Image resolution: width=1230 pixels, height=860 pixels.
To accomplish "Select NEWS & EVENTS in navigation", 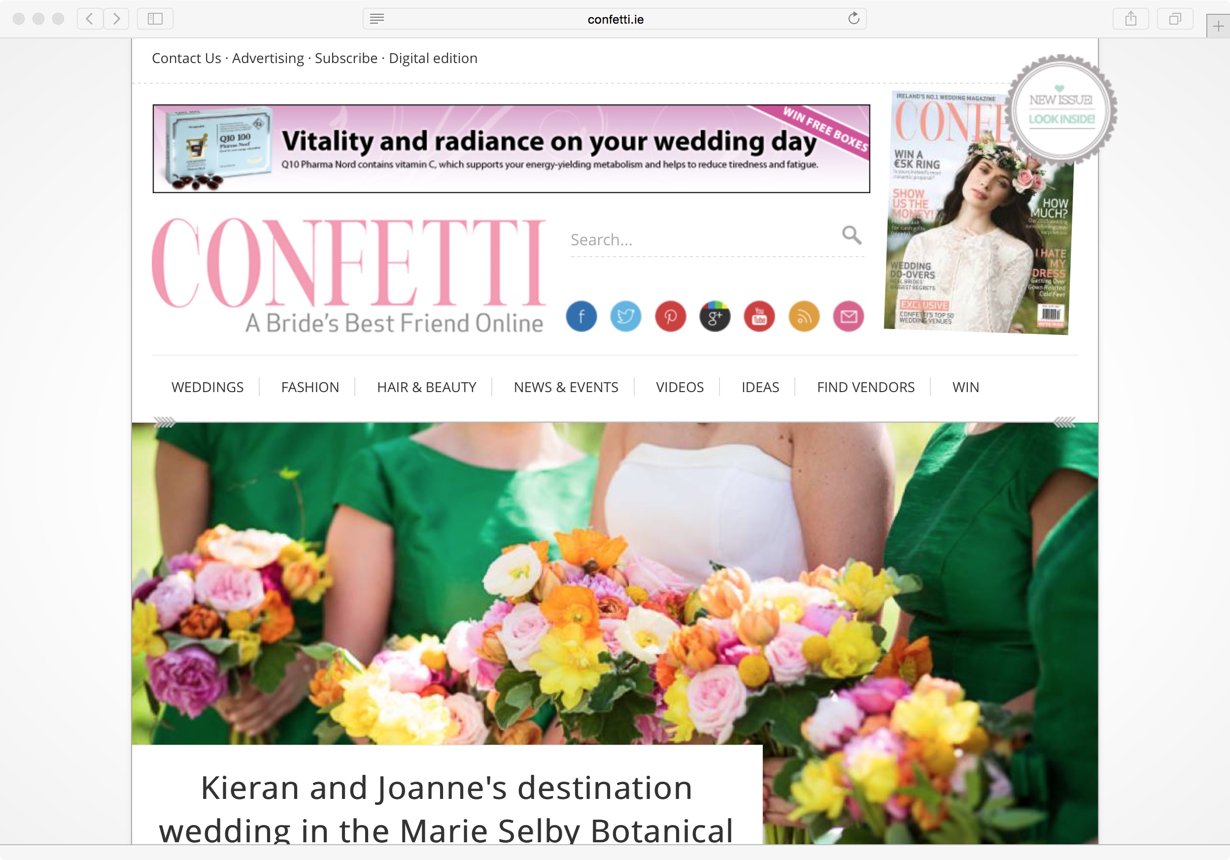I will point(566,387).
